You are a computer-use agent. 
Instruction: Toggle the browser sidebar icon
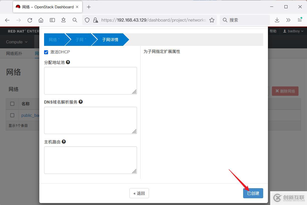tap(52, 20)
